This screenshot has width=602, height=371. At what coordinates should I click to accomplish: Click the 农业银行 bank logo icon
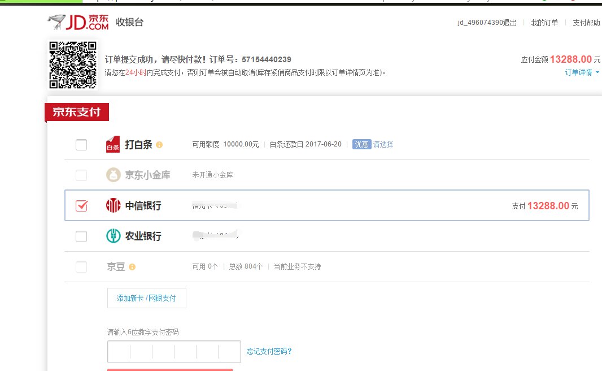coord(114,236)
